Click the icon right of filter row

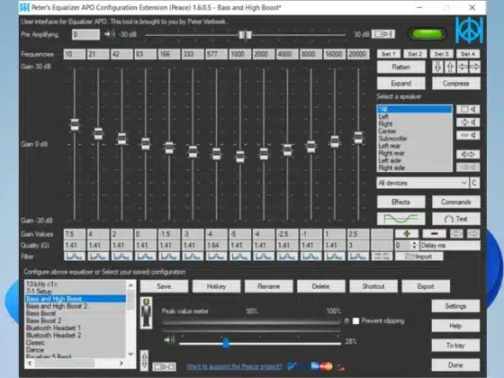point(382,256)
